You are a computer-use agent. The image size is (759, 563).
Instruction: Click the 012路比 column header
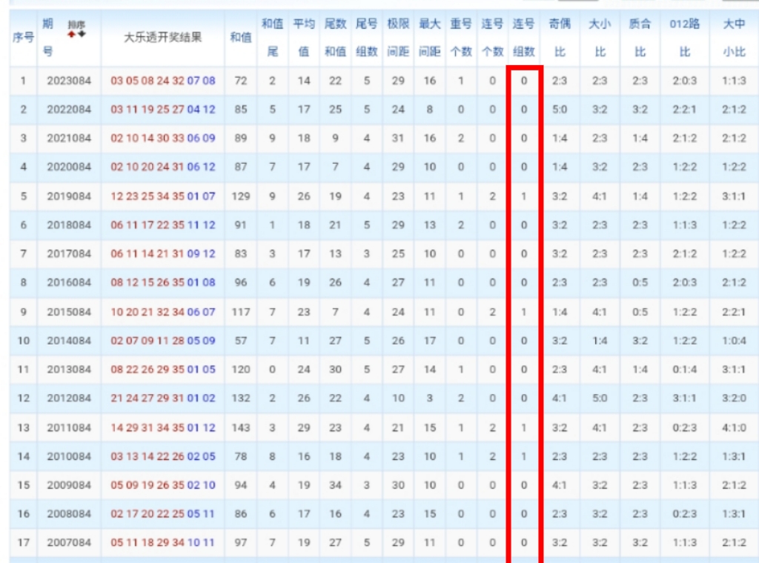[684, 37]
